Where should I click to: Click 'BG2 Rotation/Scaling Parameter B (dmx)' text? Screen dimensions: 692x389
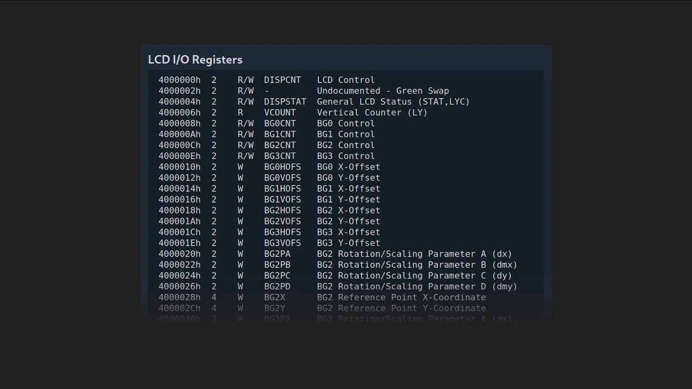(x=417, y=265)
